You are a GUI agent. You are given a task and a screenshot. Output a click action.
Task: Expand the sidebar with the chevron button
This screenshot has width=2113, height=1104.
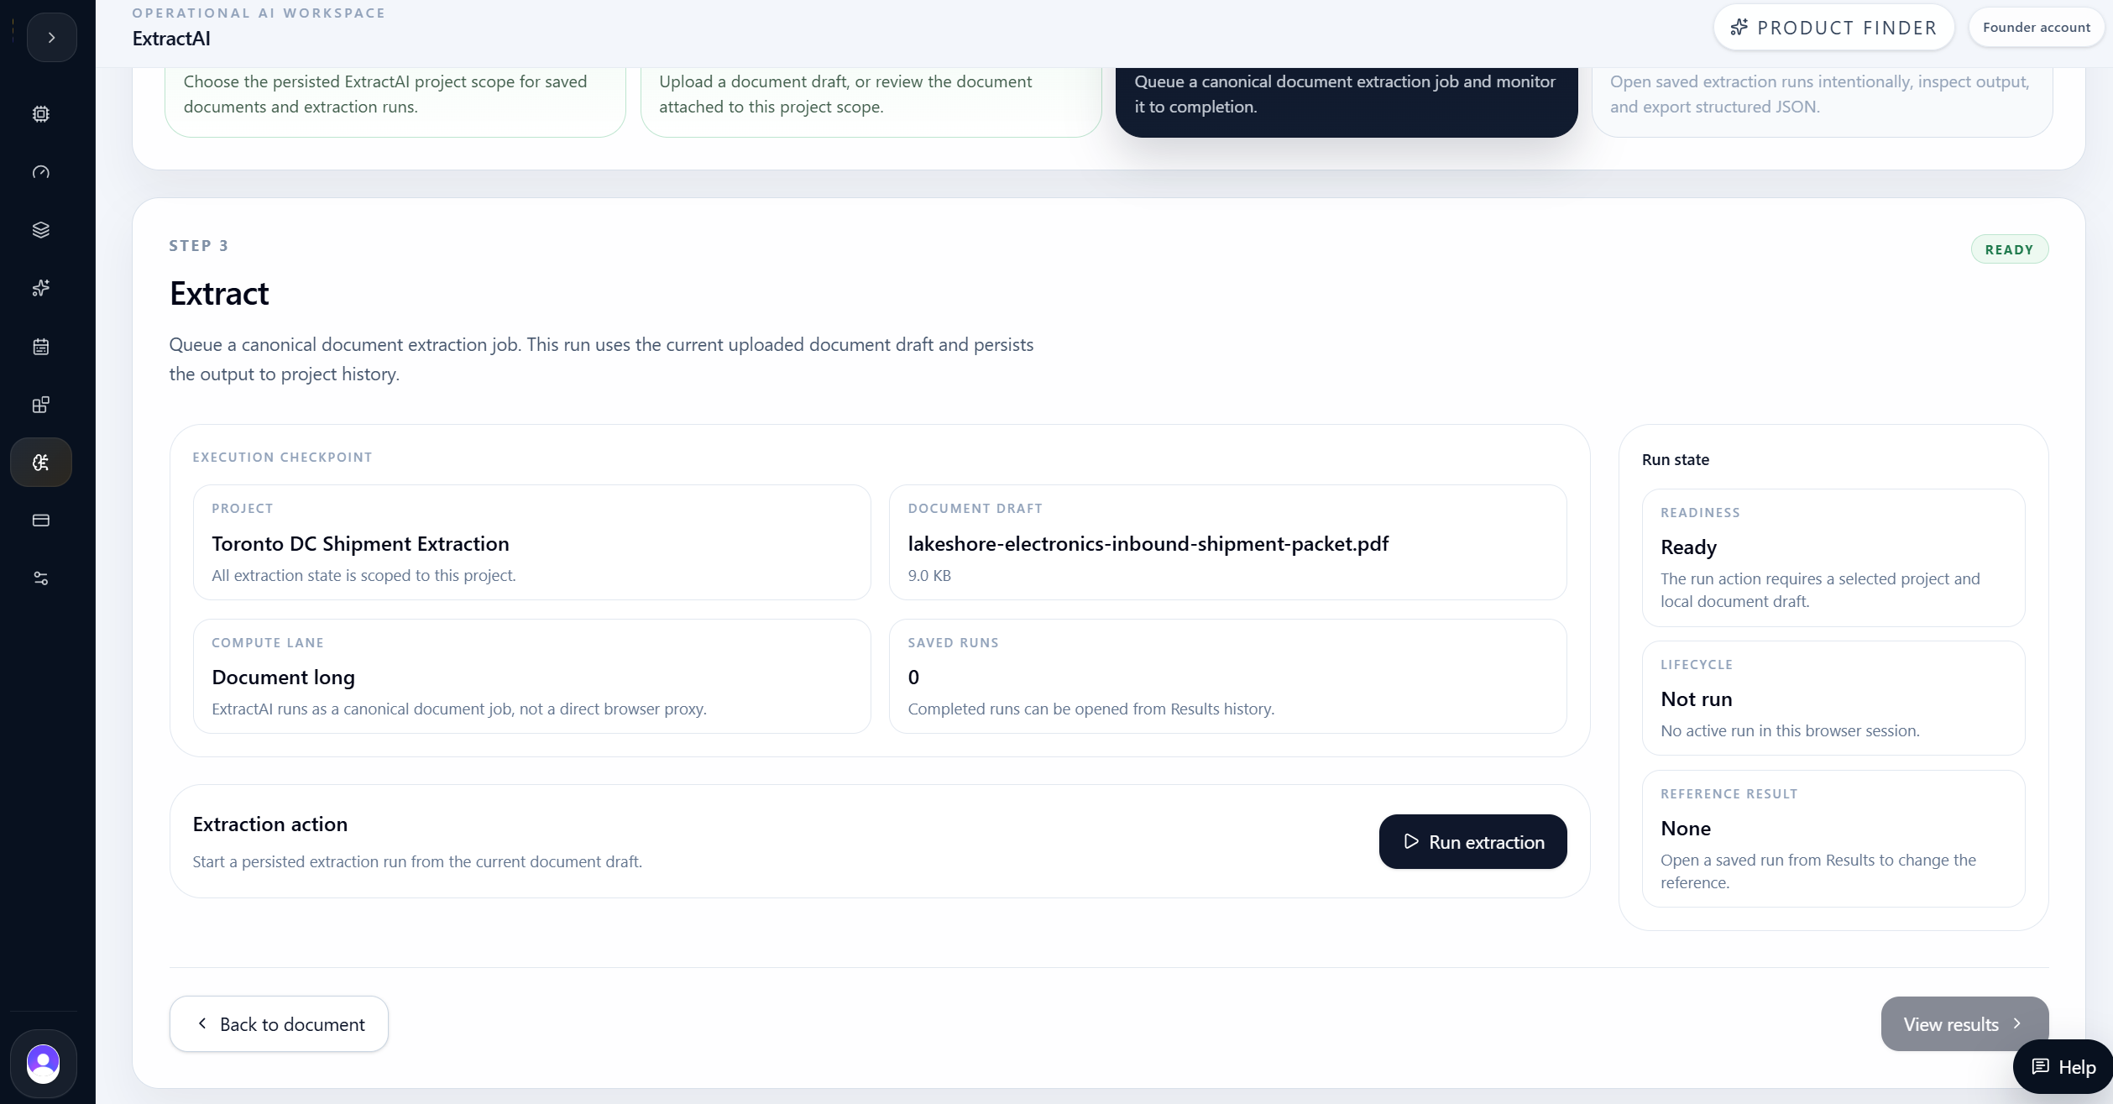(51, 38)
